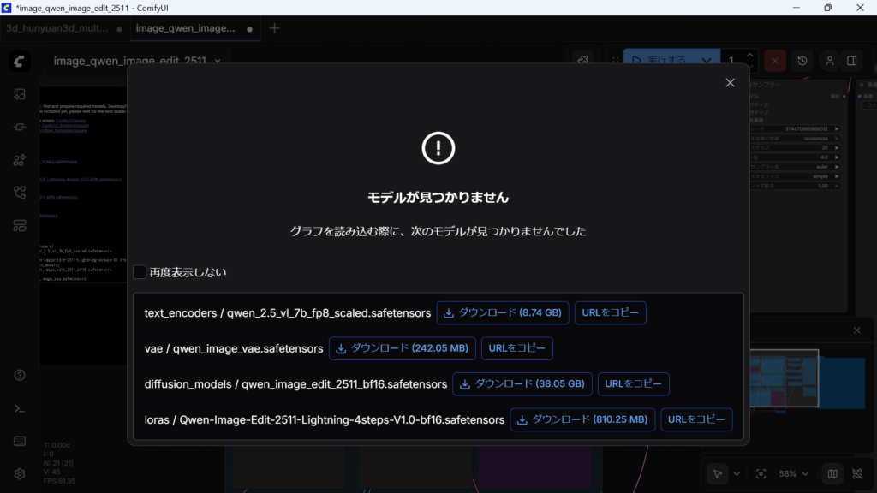This screenshot has height=493, width=877.
Task: Copy URL for qwen_image_vae.safetensors
Action: point(517,348)
